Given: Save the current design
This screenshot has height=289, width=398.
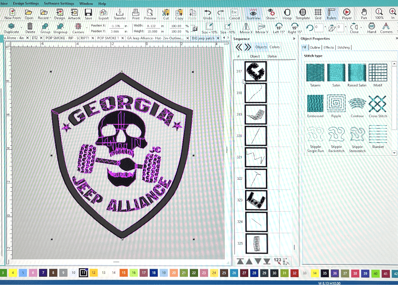Looking at the screenshot, I should (x=88, y=14).
